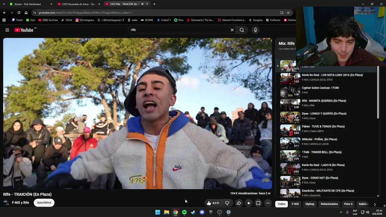Image resolution: width=386 pixels, height=217 pixels.
Task: Go back in Chrome browser history
Action: click(4, 13)
